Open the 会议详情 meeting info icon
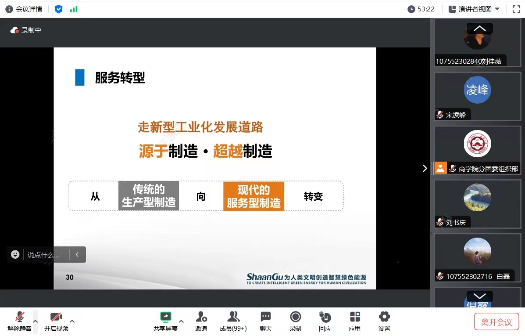The image size is (525, 336). (9, 9)
